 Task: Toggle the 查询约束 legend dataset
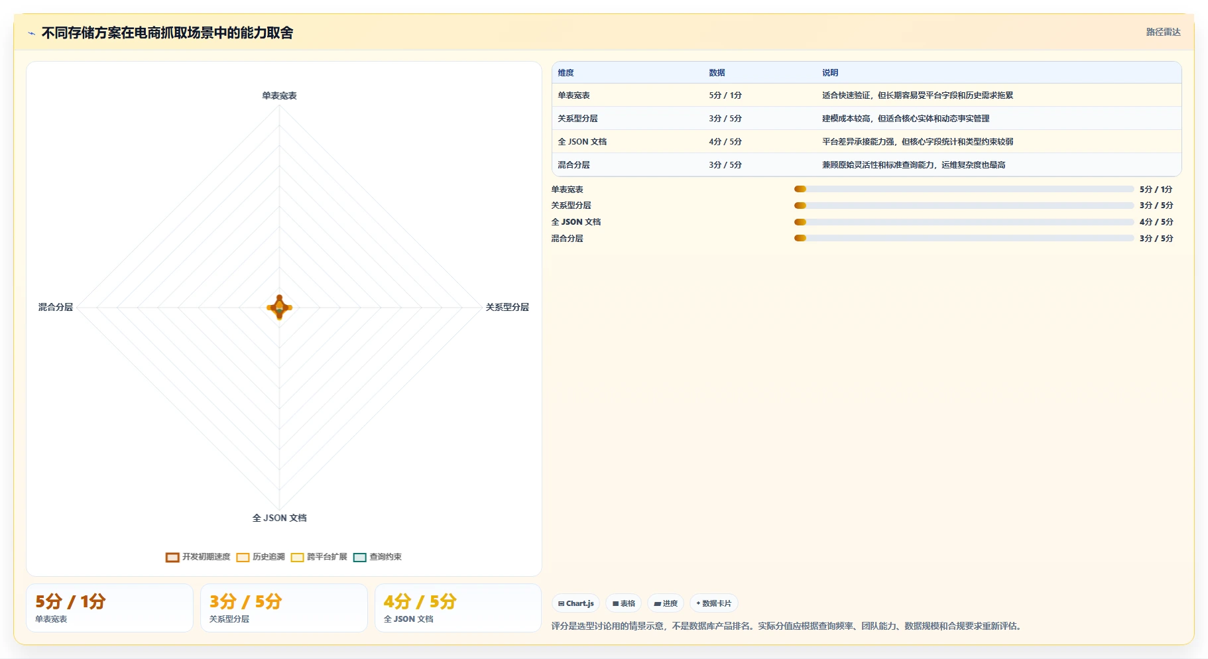pyautogui.click(x=377, y=557)
